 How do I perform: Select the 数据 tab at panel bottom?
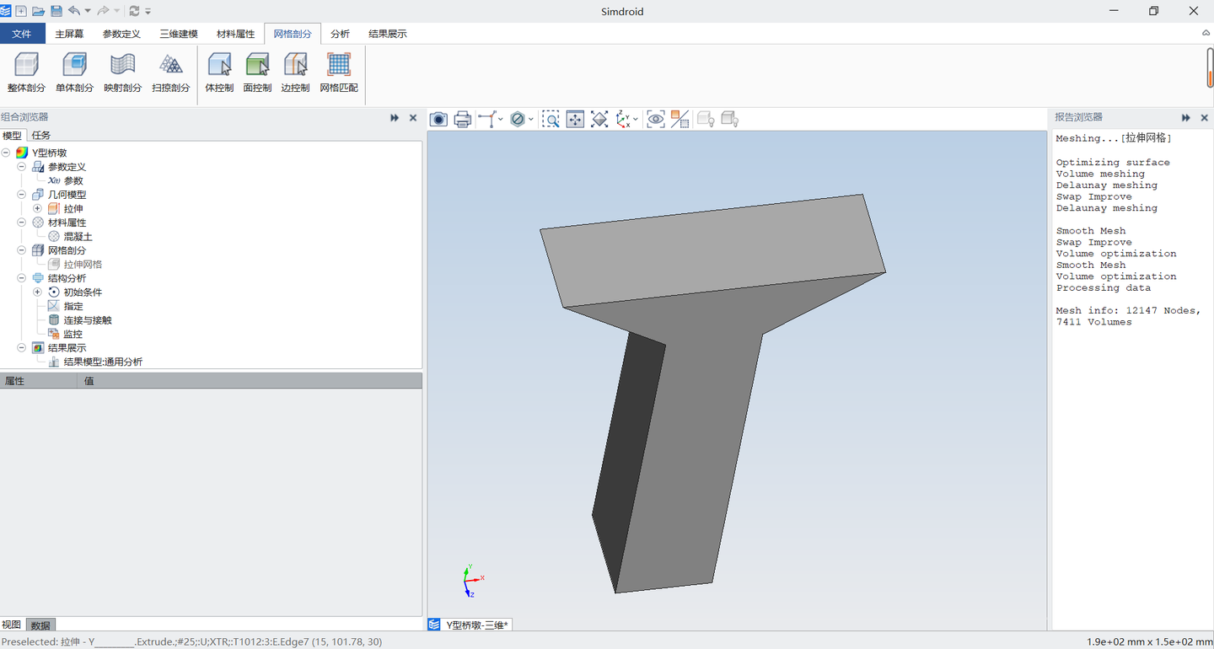[x=40, y=625]
